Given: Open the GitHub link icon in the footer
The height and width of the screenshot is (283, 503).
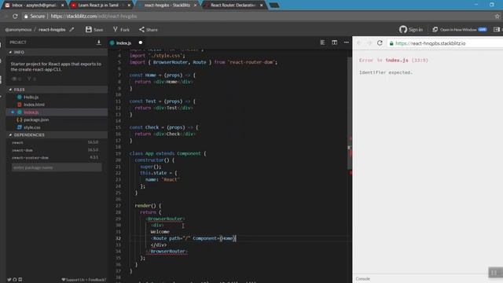Looking at the screenshot, I should click(x=14, y=280).
